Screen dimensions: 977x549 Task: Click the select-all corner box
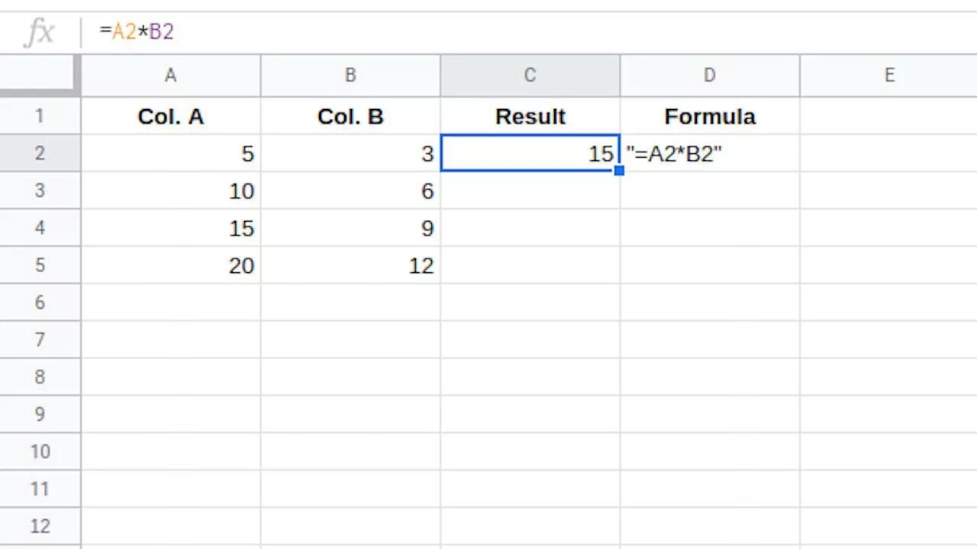tap(40, 75)
